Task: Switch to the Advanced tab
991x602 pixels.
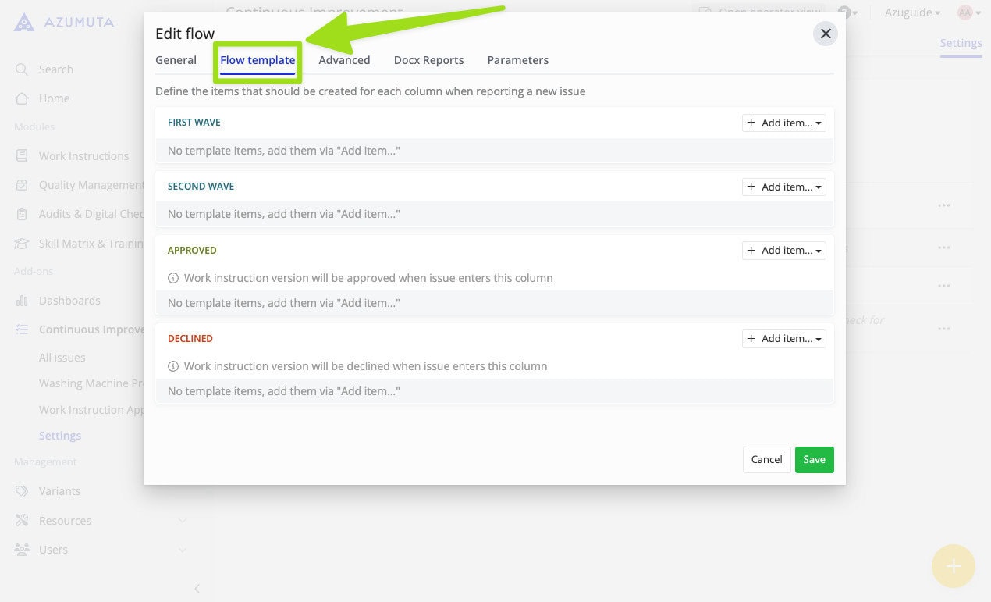Action: pos(344,60)
